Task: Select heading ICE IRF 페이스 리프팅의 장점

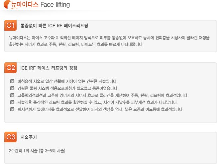Action: [49, 68]
